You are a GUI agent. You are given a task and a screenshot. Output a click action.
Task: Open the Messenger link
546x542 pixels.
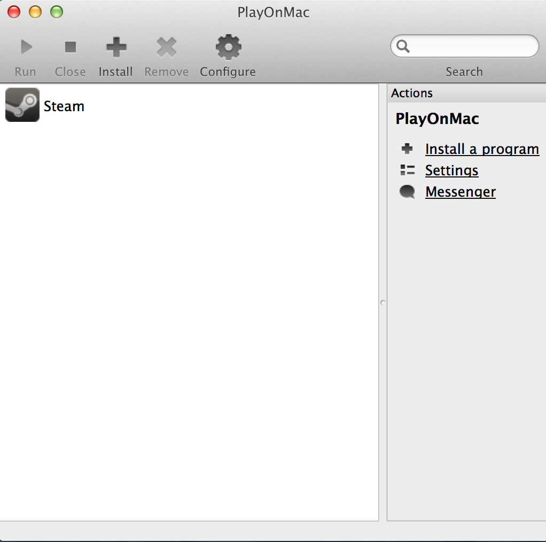[461, 192]
